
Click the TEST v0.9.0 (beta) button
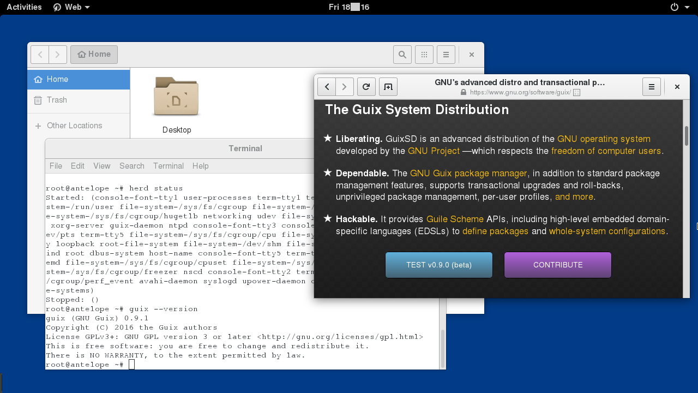pos(439,265)
